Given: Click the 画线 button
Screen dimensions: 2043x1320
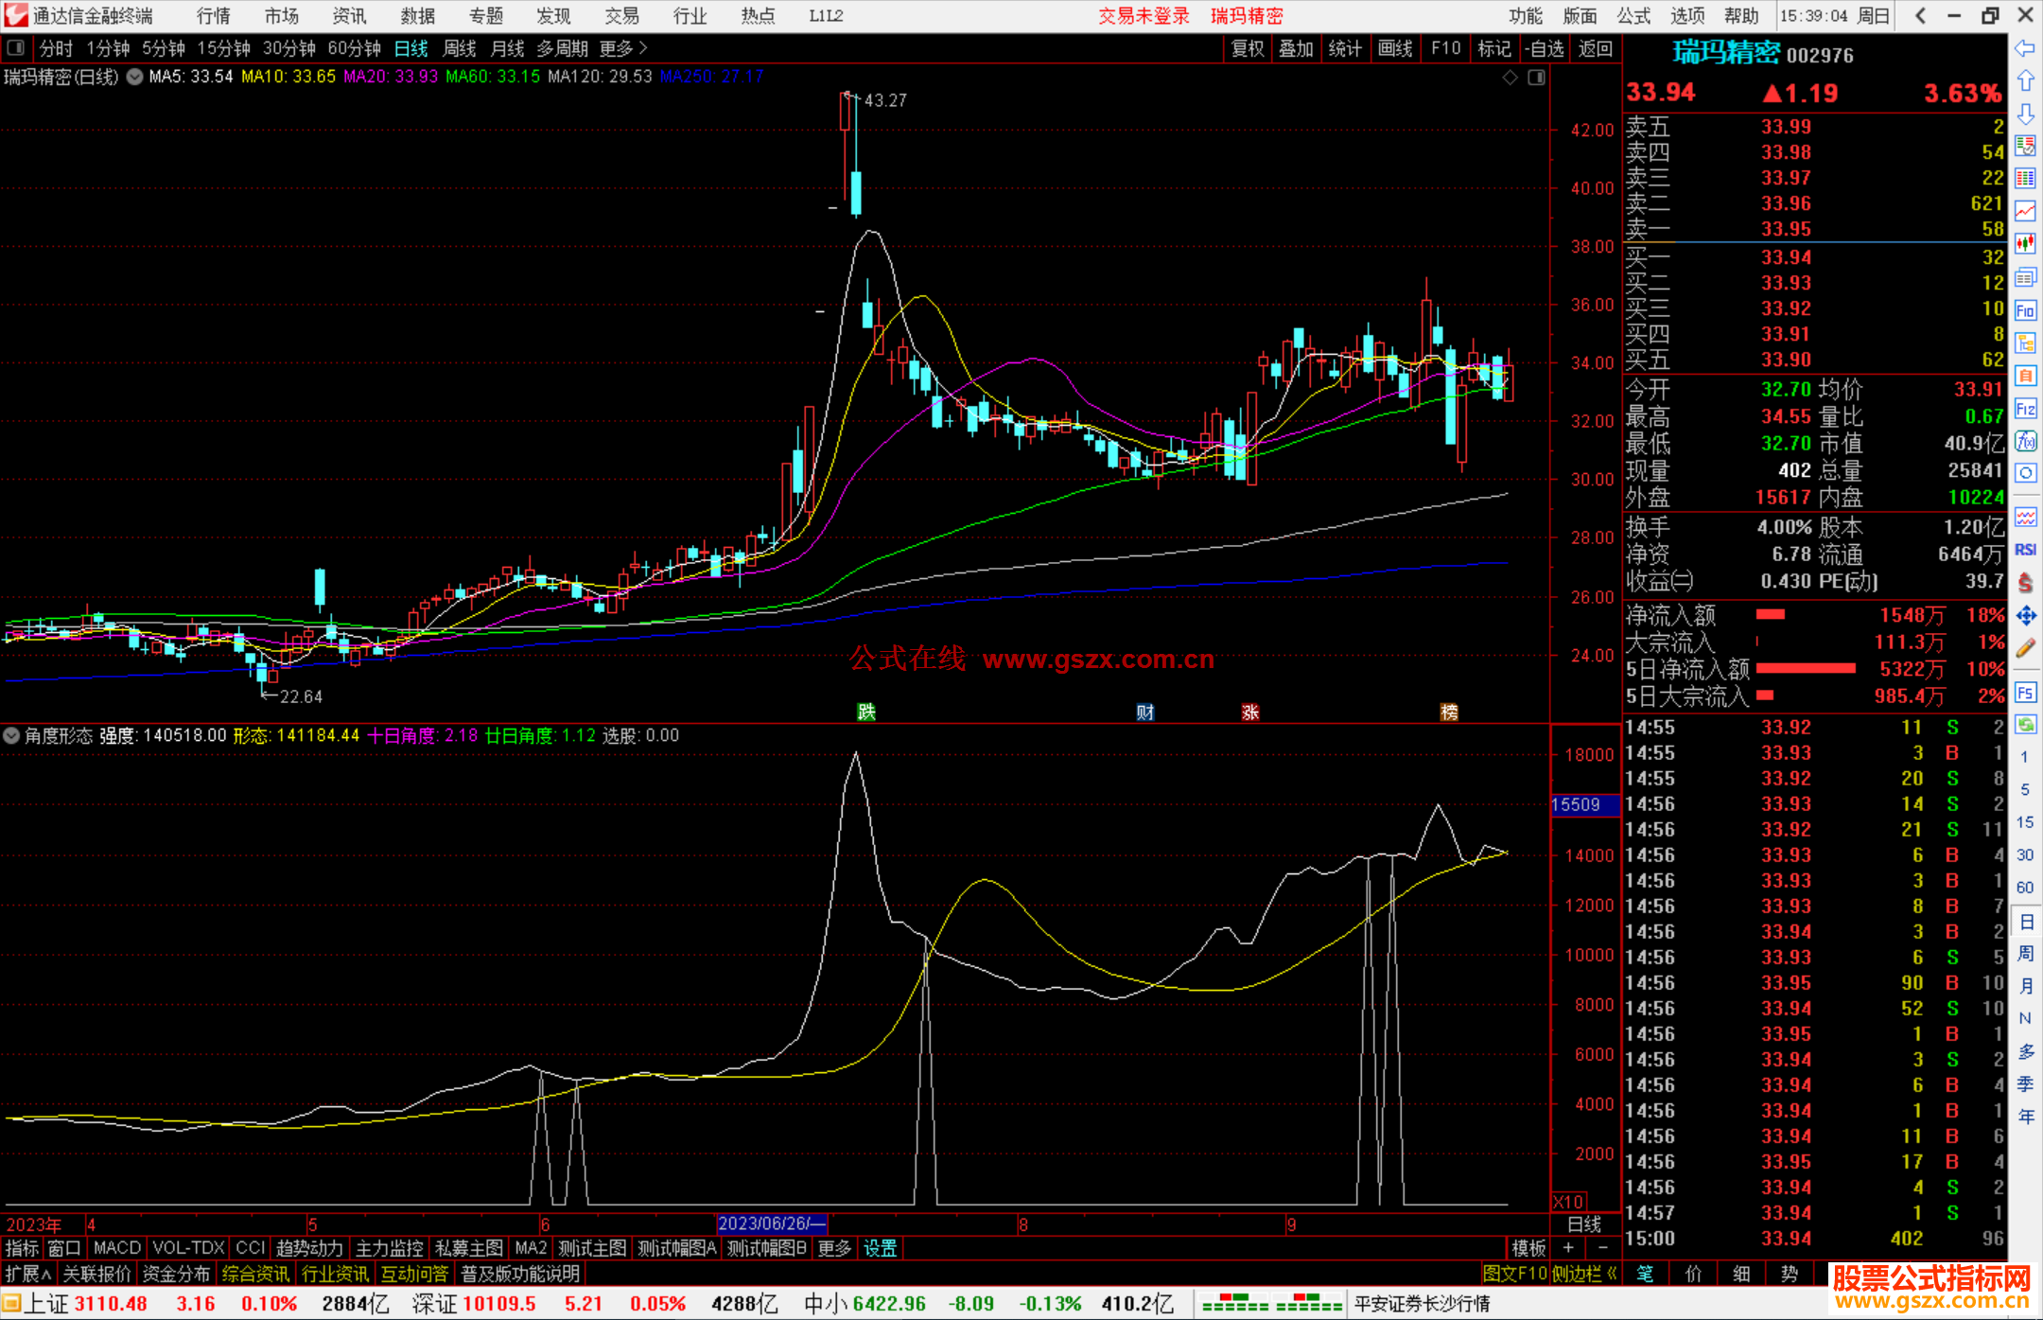Looking at the screenshot, I should [1395, 48].
